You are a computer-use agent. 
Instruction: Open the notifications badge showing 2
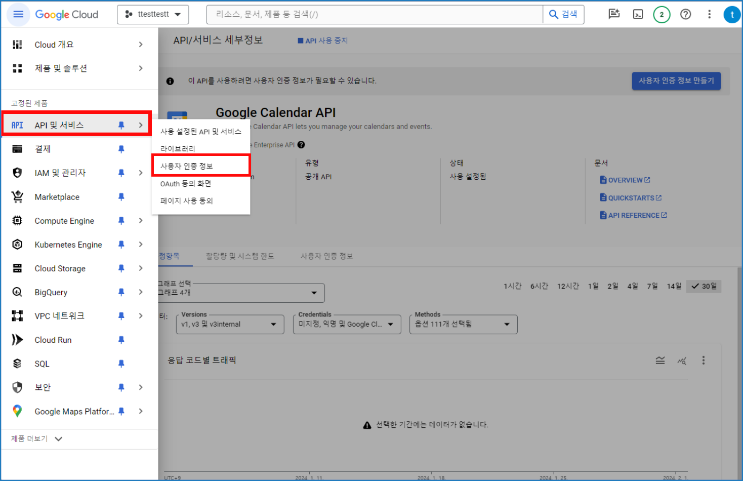click(661, 14)
